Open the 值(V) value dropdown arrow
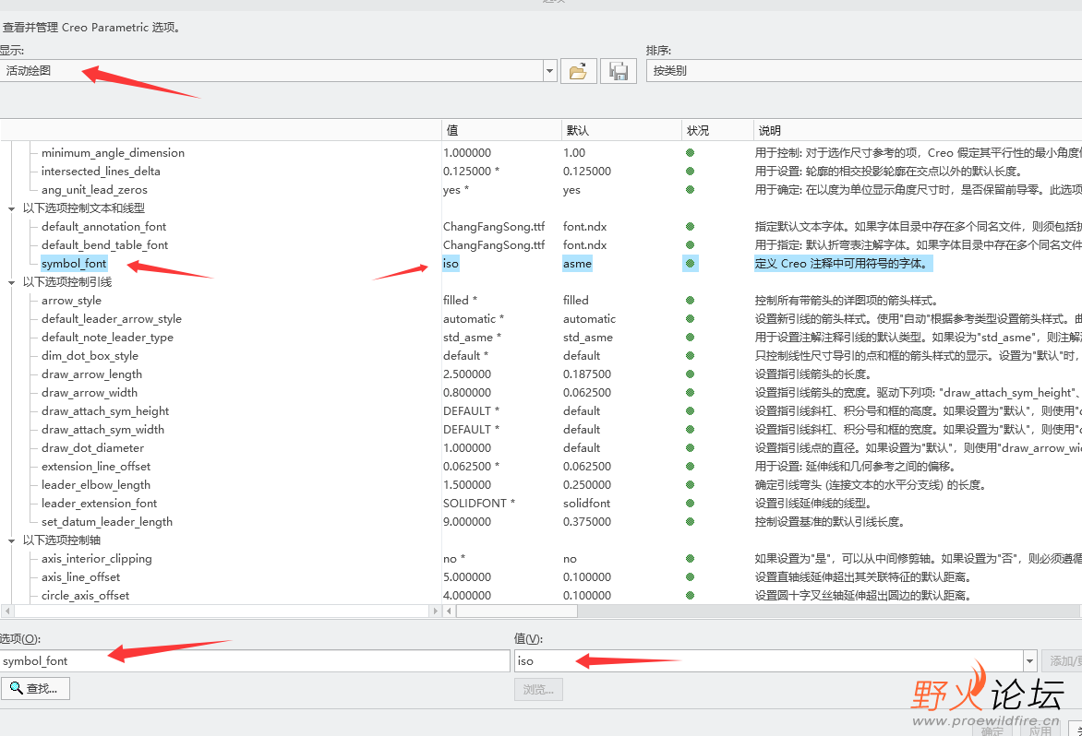Image resolution: width=1082 pixels, height=736 pixels. [1030, 661]
